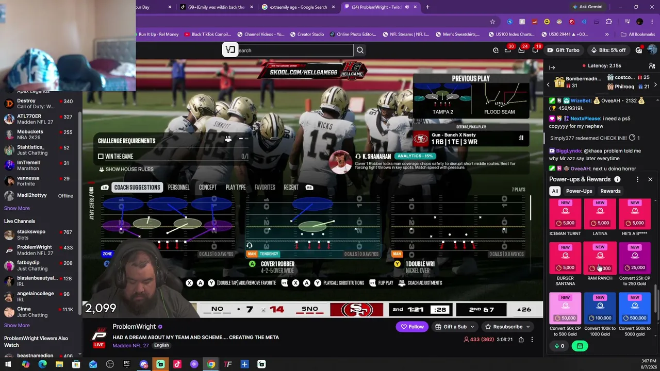The image size is (660, 371).
Task: Open the Copilot taskbar icon
Action: pyautogui.click(x=25, y=364)
